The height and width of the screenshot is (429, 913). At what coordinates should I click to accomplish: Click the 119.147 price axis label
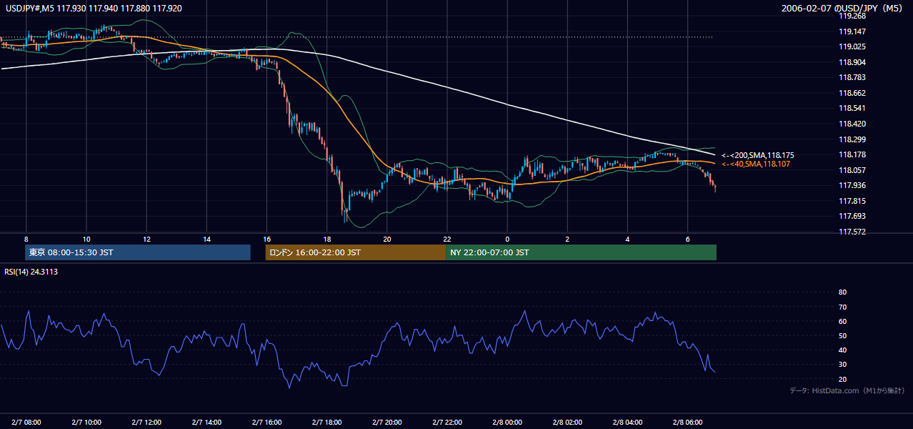pos(852,31)
